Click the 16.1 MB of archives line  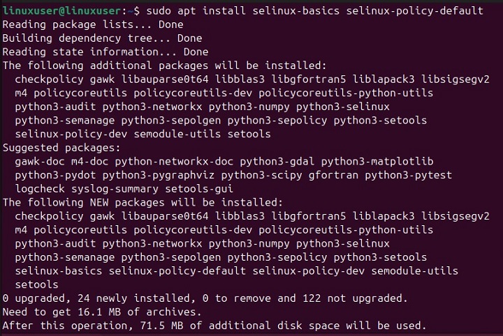click(102, 312)
